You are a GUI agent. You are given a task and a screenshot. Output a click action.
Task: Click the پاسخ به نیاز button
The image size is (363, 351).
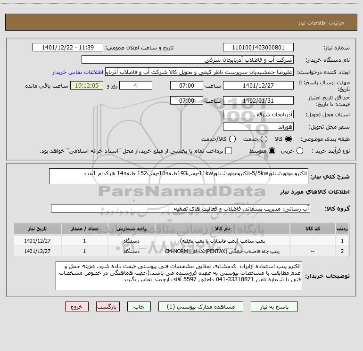[274, 307]
